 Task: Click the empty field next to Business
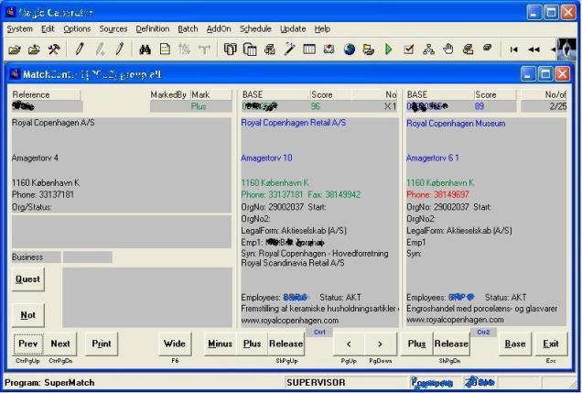pyautogui.click(x=88, y=257)
